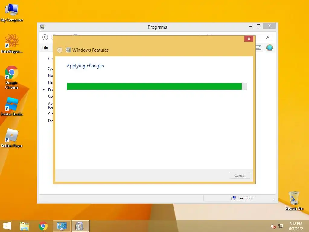Open File Explorer from the taskbar
The image size is (309, 232).
tap(24, 226)
